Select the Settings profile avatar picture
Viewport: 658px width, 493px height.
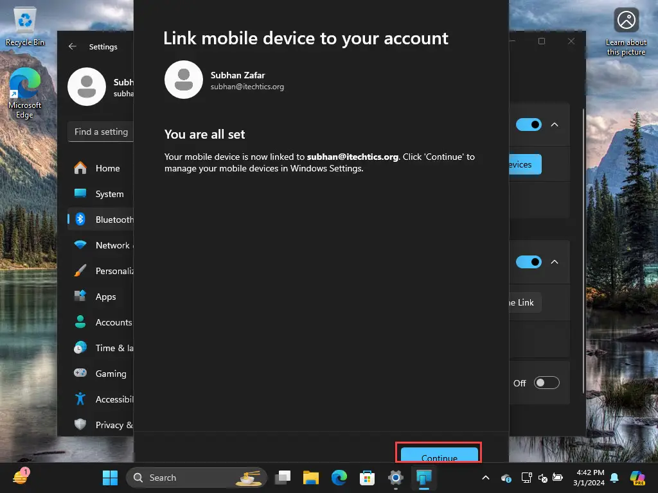87,87
